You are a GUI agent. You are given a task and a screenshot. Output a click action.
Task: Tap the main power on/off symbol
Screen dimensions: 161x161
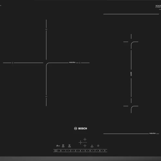pos(56,151)
